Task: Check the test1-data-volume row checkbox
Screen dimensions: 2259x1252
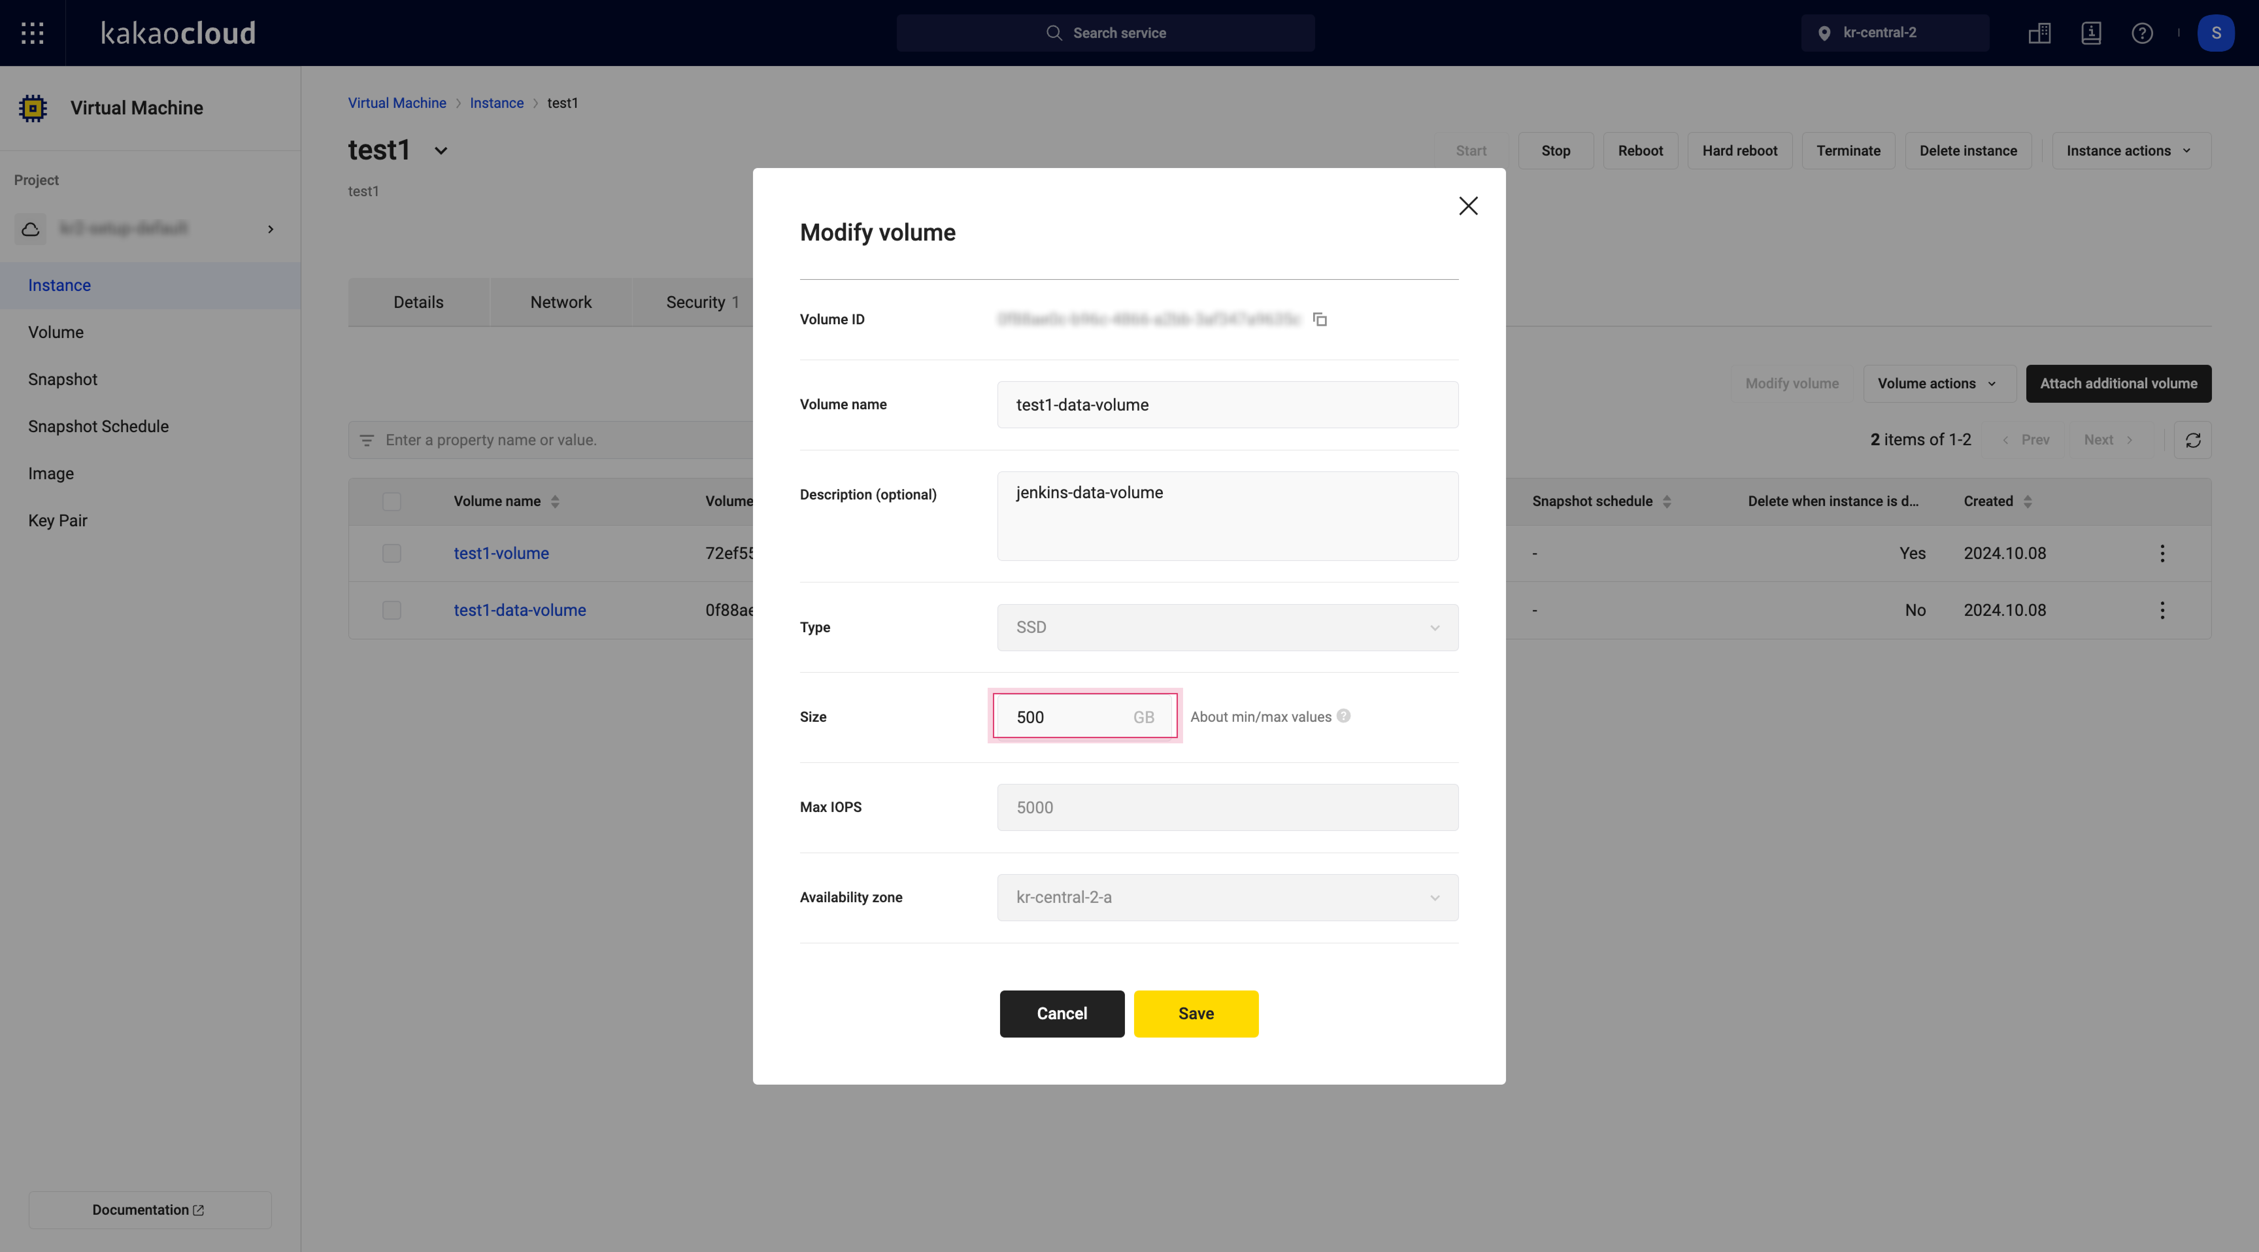Action: click(x=391, y=611)
